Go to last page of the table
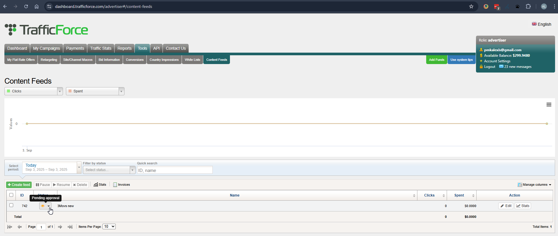Image resolution: width=558 pixels, height=236 pixels. click(70, 227)
